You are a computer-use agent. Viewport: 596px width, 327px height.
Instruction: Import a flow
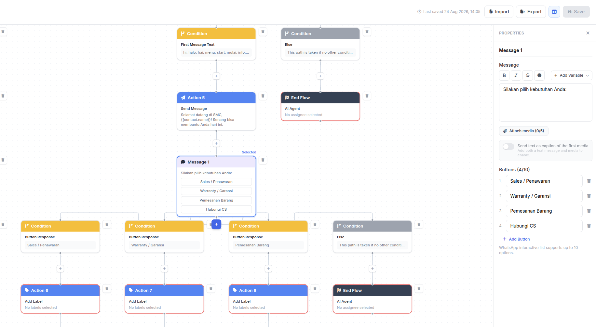tap(499, 12)
